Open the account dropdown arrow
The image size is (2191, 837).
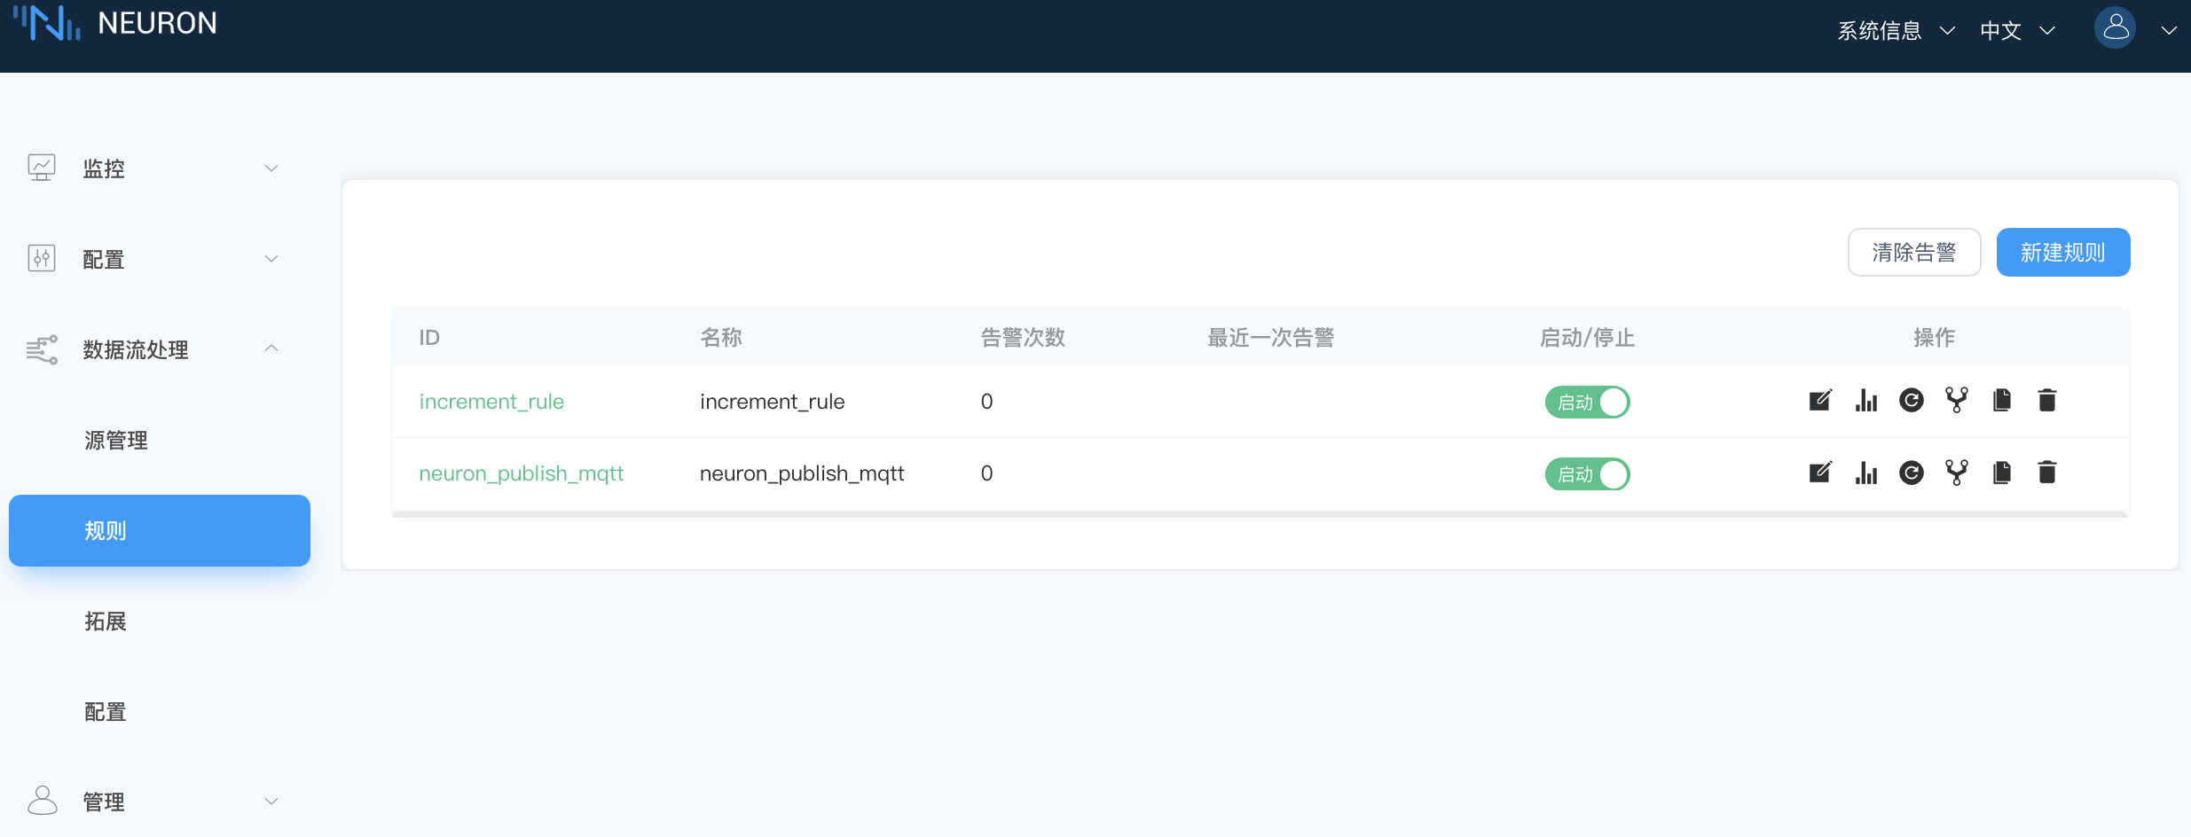click(2169, 31)
